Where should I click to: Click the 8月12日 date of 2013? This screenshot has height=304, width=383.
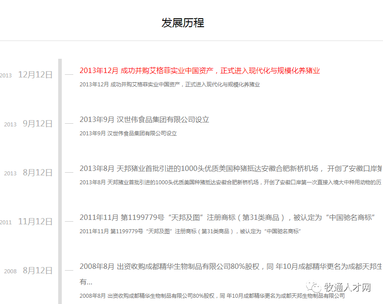(38, 173)
